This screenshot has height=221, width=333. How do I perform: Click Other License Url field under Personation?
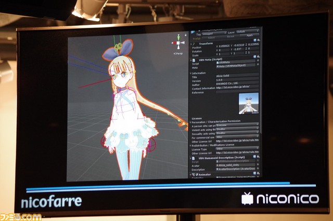coord(237,141)
